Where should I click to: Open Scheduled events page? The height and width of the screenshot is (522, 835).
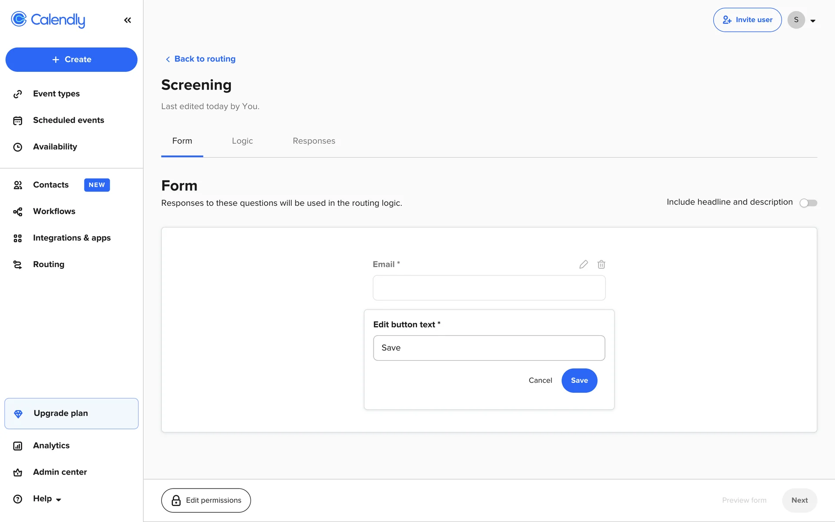pos(68,120)
